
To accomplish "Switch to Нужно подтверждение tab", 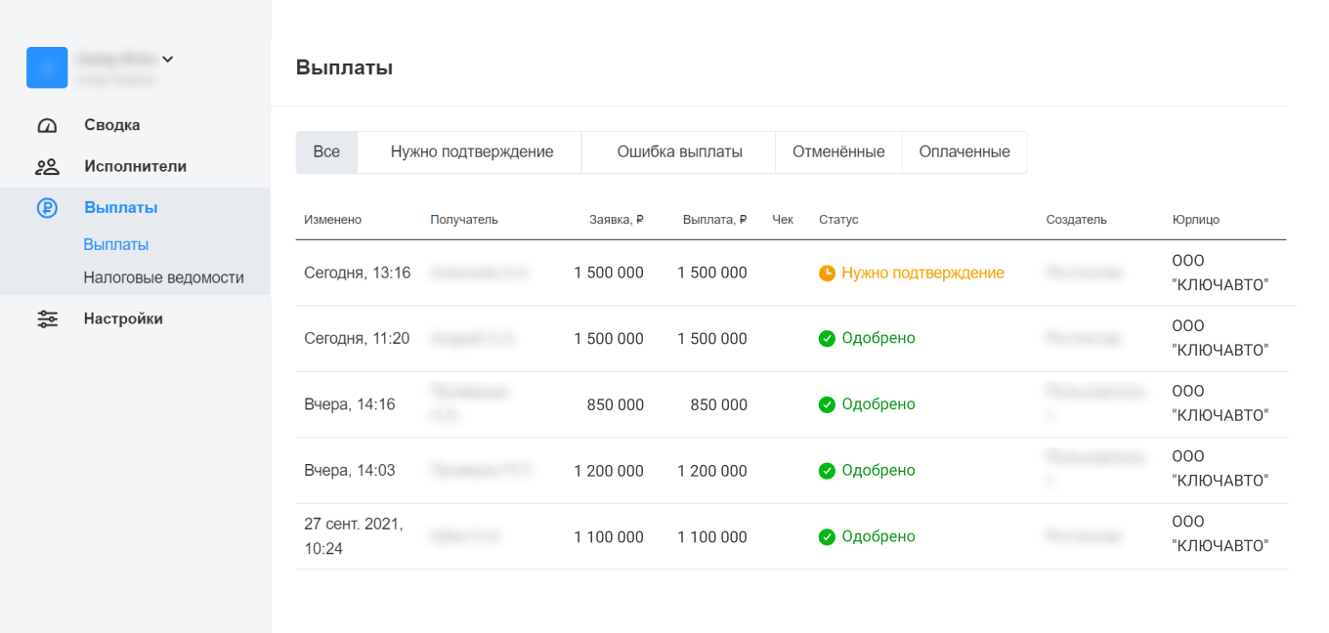I will [472, 152].
